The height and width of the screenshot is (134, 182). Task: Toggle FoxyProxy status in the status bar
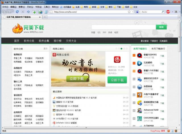(157, 131)
